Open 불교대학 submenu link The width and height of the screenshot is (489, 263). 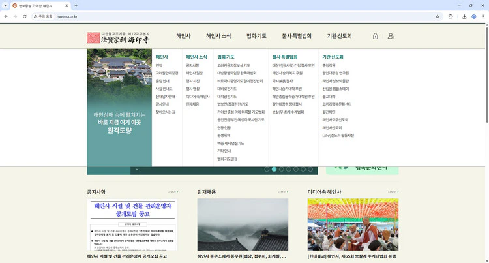329,97
